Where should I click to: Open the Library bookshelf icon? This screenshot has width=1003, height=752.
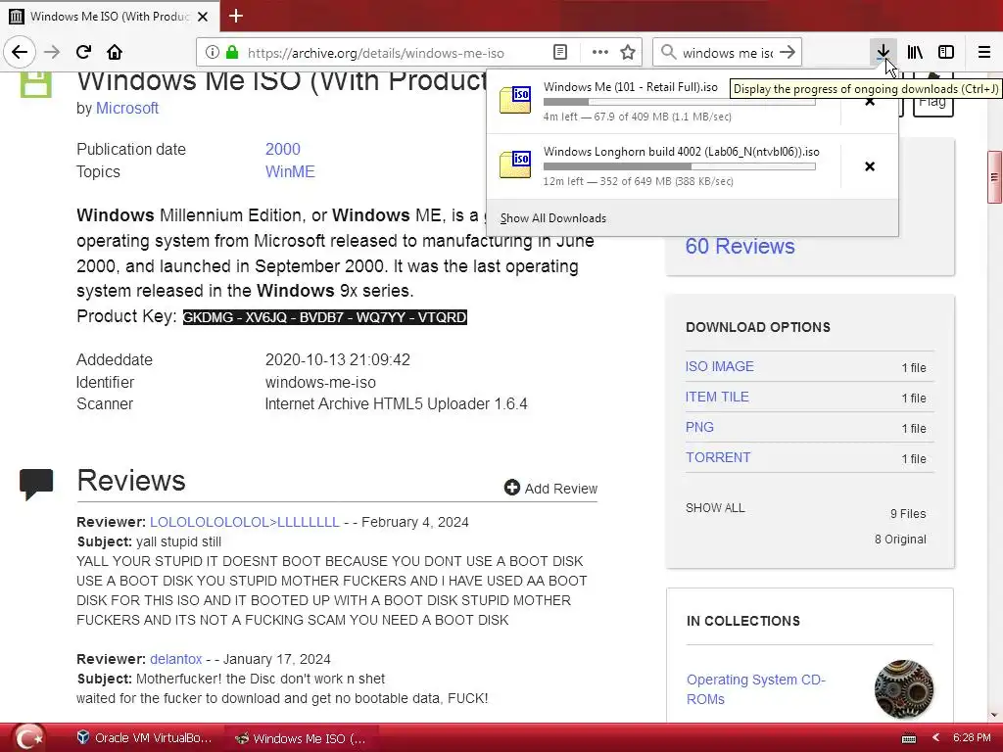(915, 53)
